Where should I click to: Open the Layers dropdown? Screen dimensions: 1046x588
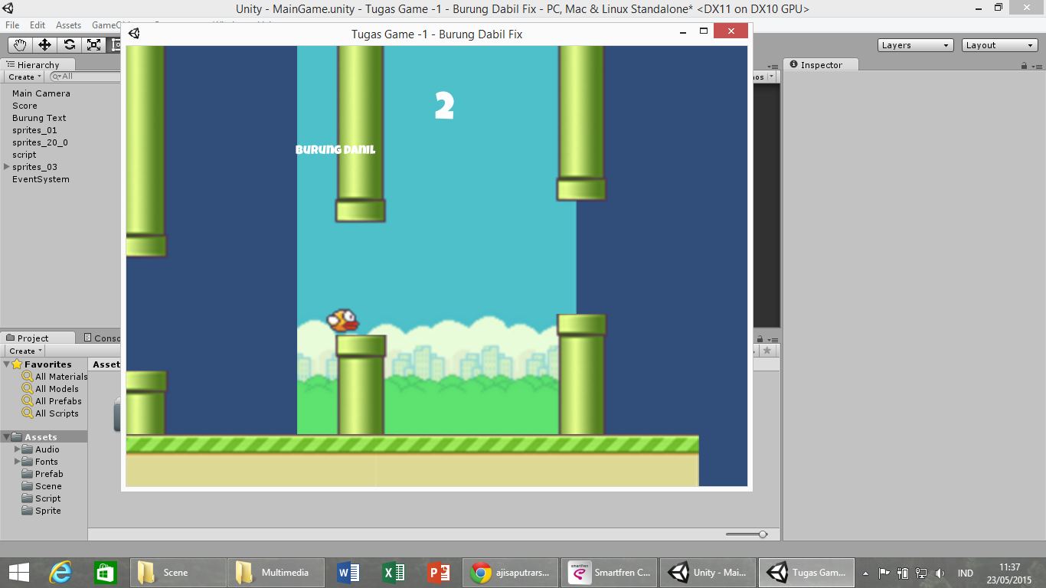coord(915,45)
